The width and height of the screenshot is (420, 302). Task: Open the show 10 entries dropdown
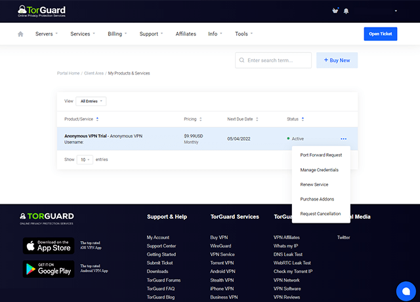pos(85,159)
